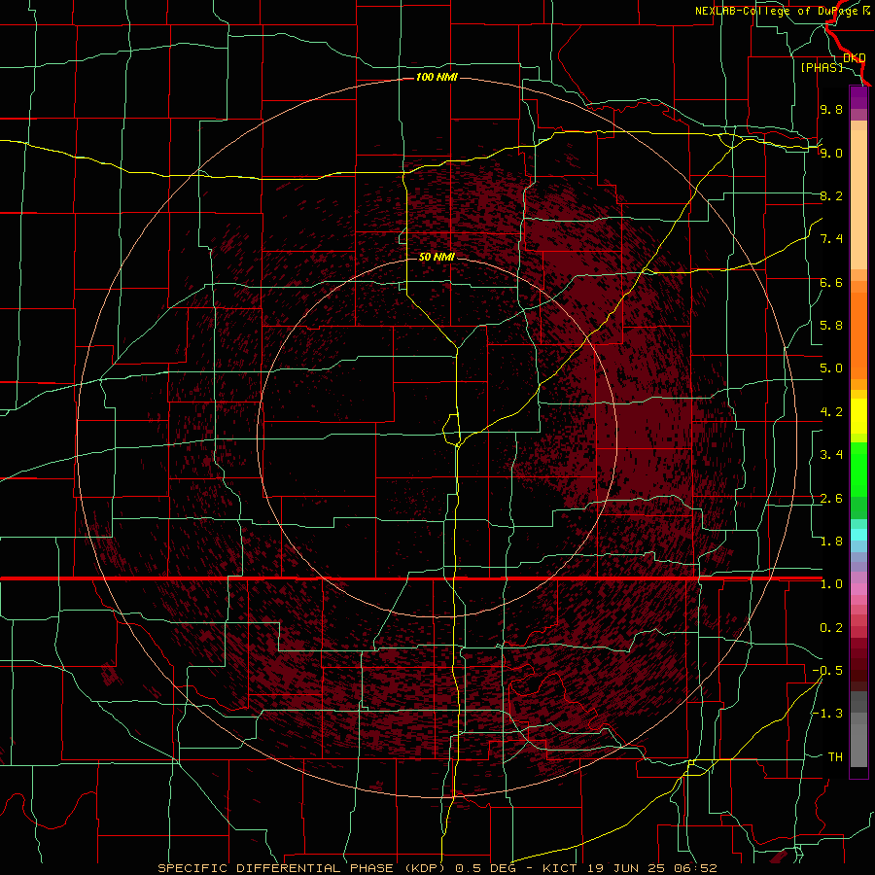The image size is (875, 875).
Task: Click the 19 JUN 25 date text
Action: (624, 868)
